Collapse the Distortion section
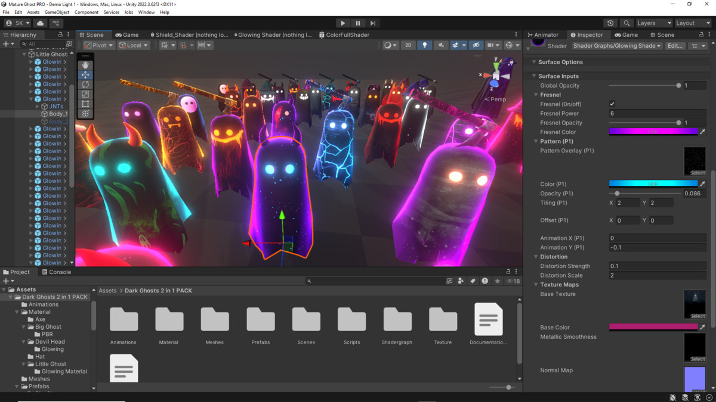 (536, 257)
